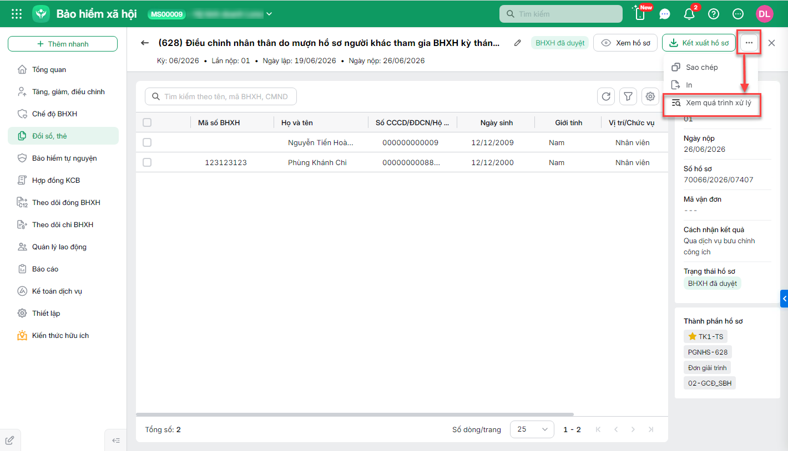The width and height of the screenshot is (788, 451).
Task: Open the 02-GCĐ_SBH document tag
Action: [710, 383]
